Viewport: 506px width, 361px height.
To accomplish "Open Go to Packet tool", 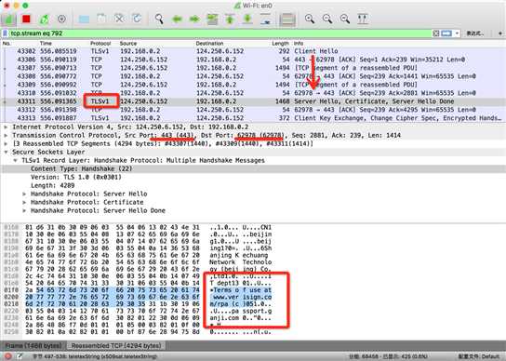I will point(212,19).
